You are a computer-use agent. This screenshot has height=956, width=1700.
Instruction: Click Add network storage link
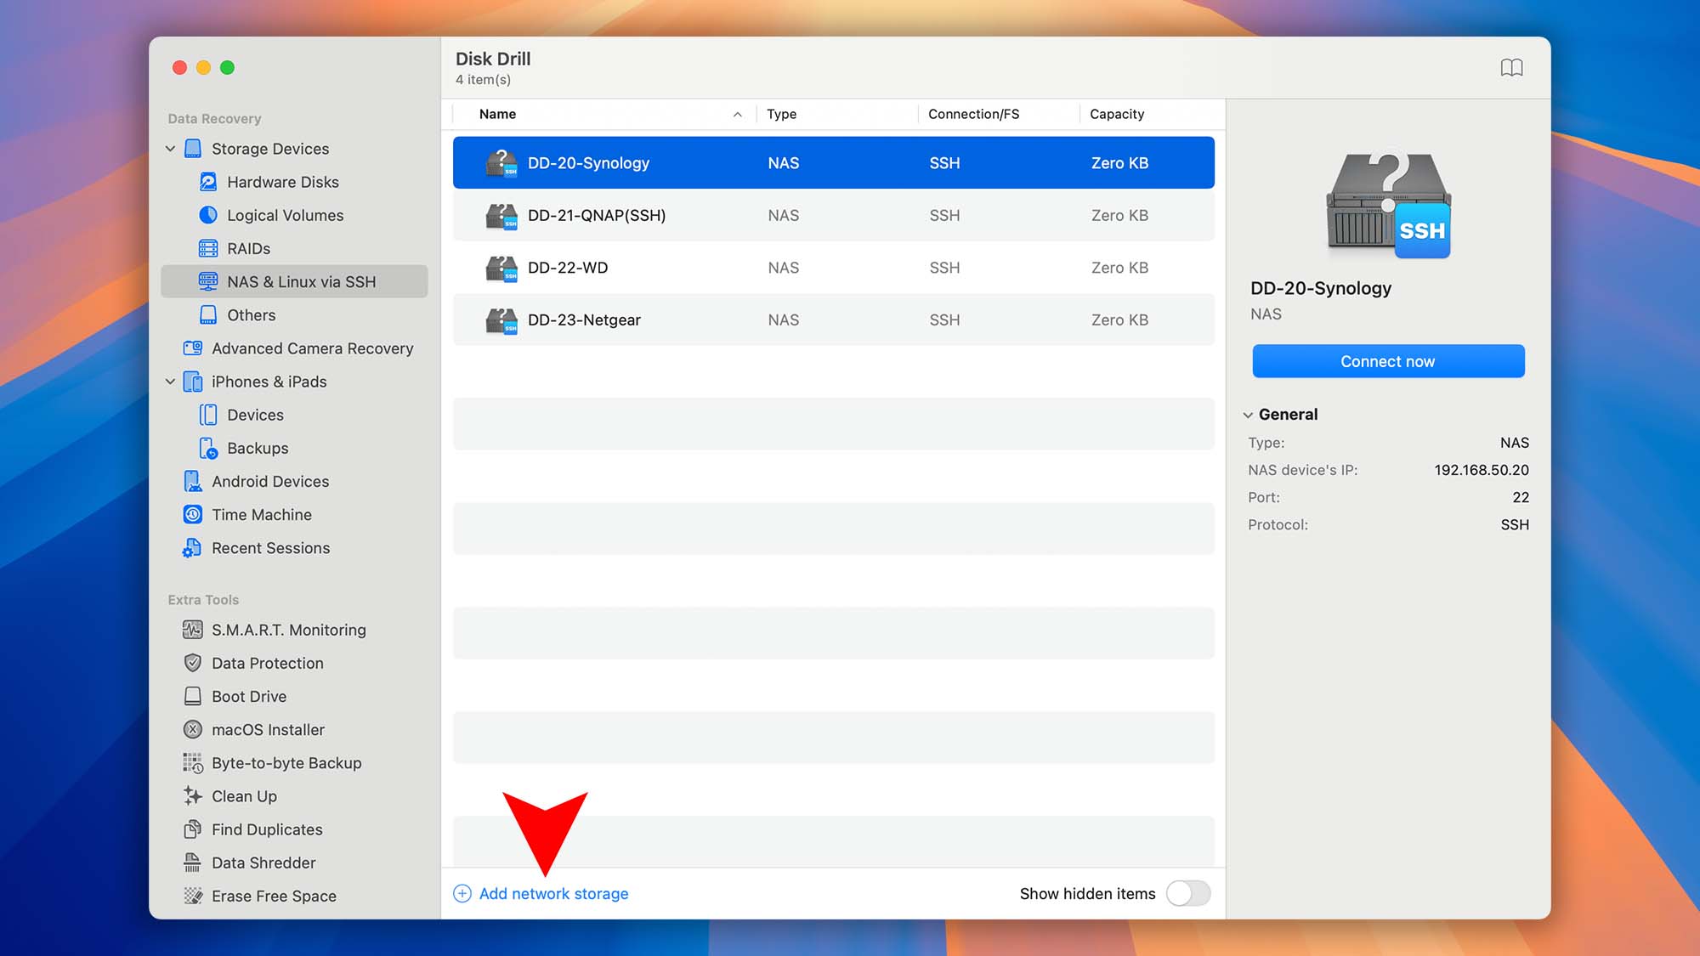tap(553, 893)
